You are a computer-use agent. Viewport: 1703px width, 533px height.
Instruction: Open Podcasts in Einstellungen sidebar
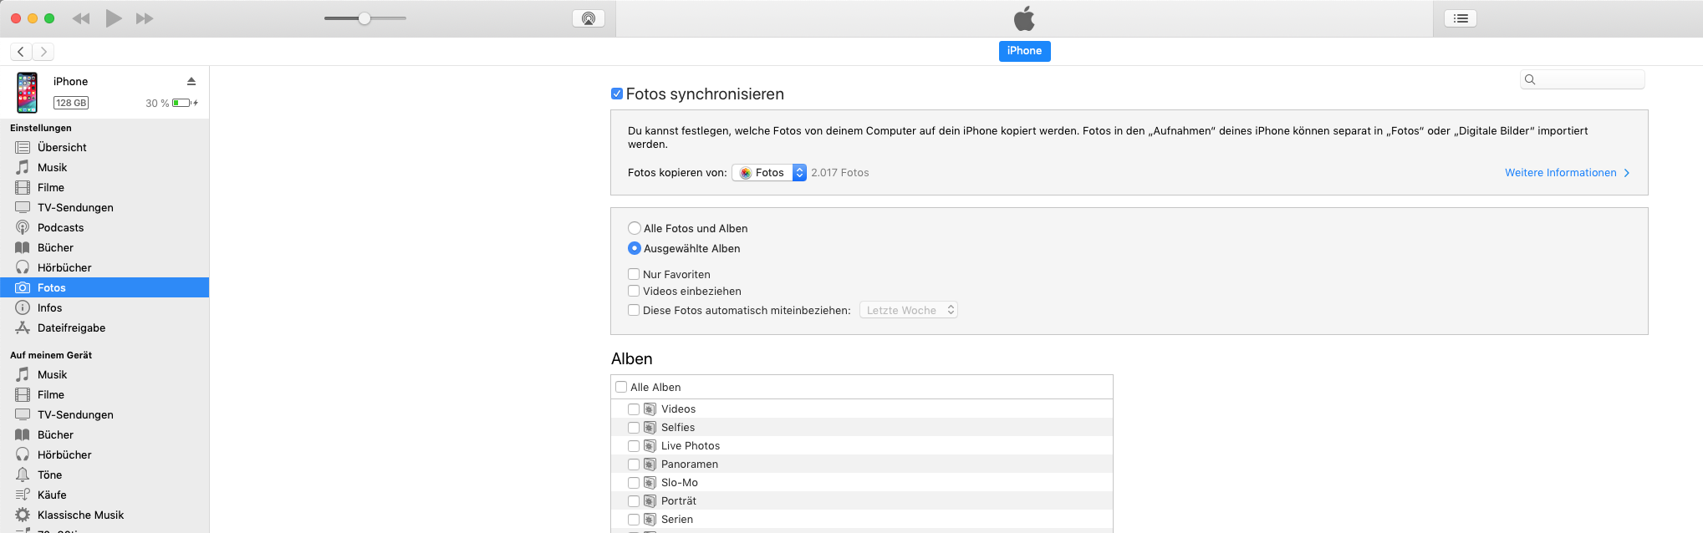[x=60, y=227]
